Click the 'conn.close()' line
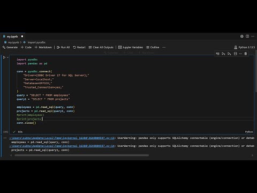The image size is (257, 193). pyautogui.click(x=26, y=123)
